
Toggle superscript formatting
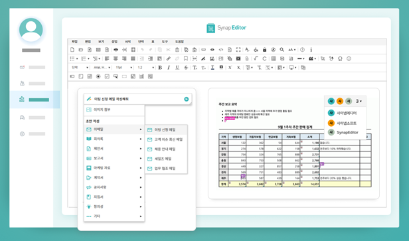[x=230, y=68]
